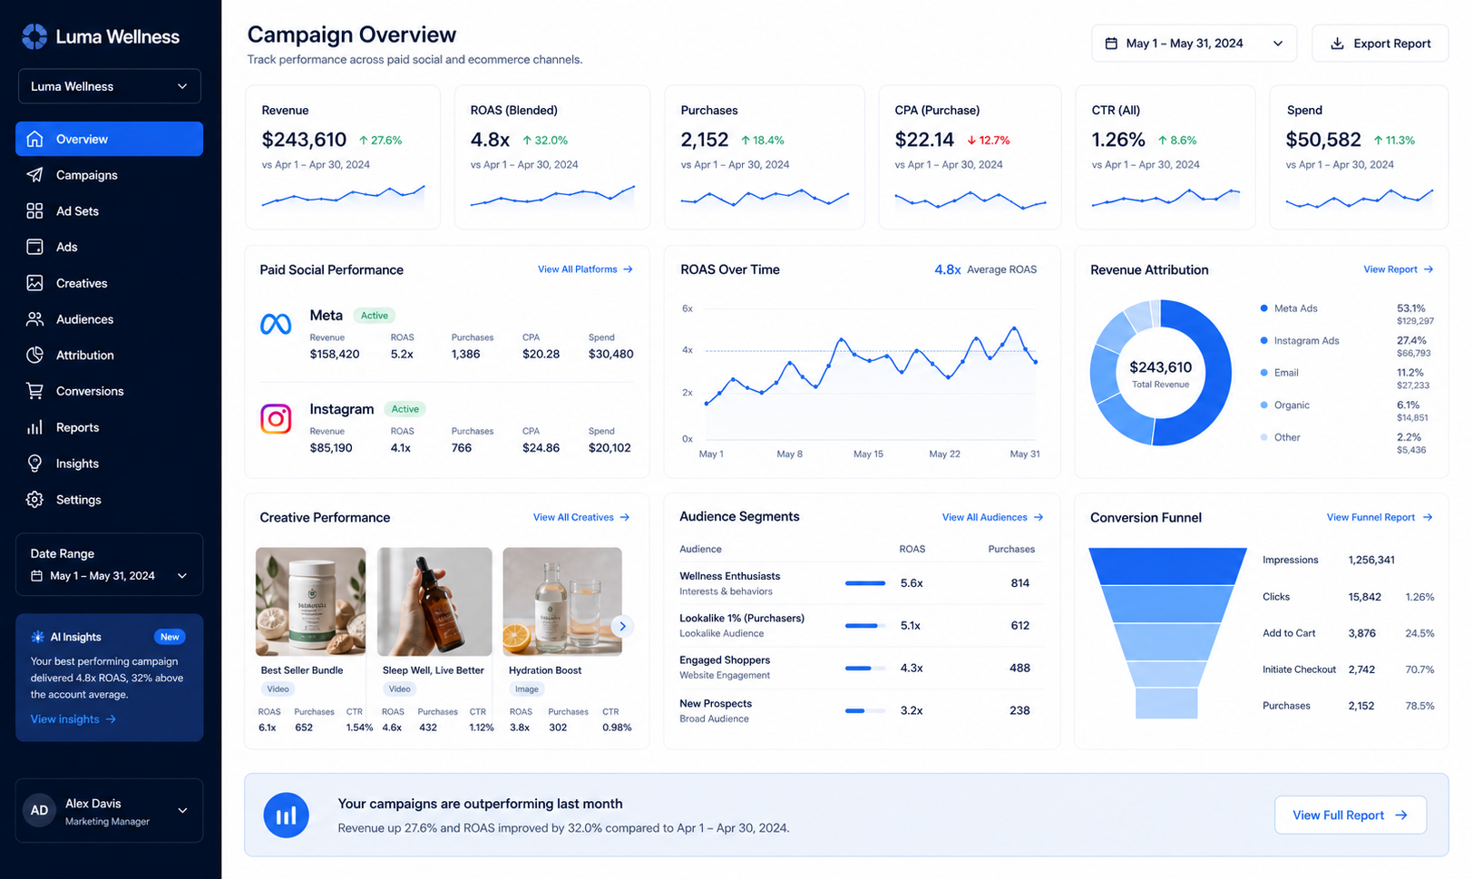Click the AI Insights sparkle icon
The image size is (1473, 879).
[x=37, y=637]
